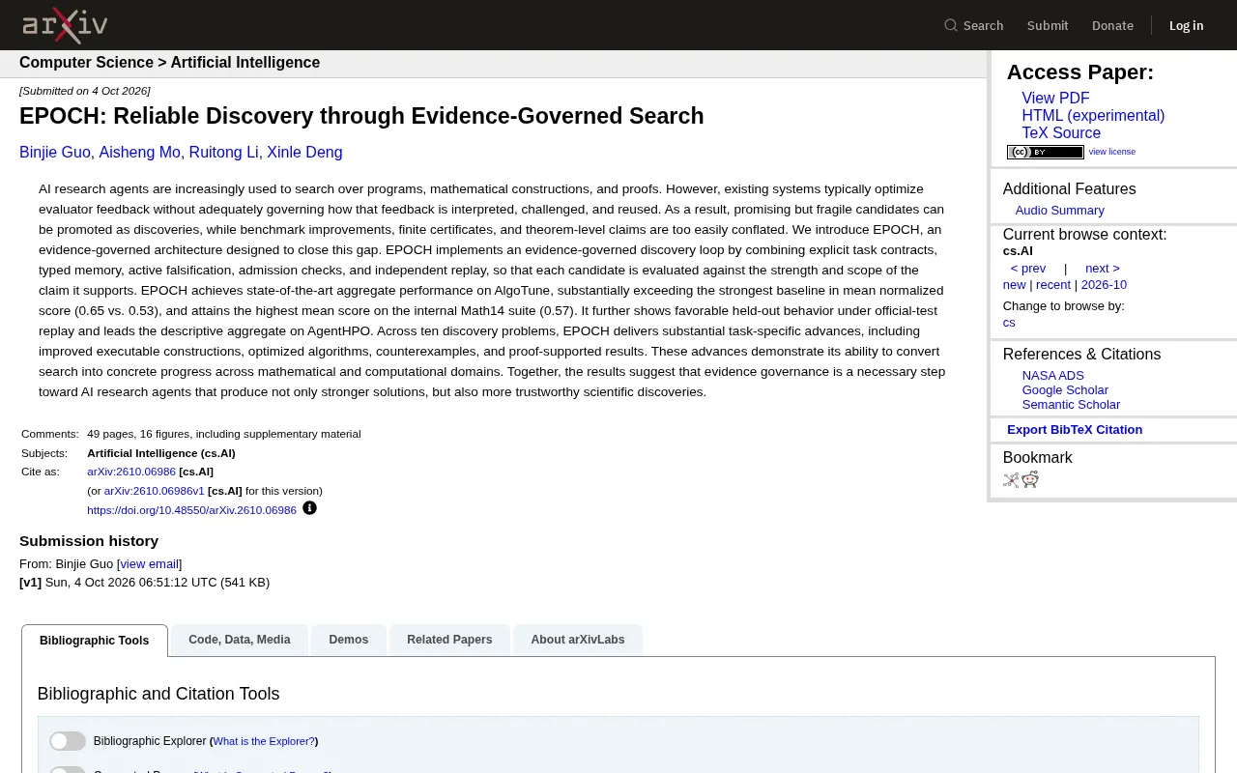Open author Aisheng Mo's link

pos(140,153)
